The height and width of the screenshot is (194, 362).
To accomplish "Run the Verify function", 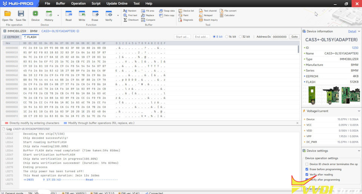I will pos(109,15).
